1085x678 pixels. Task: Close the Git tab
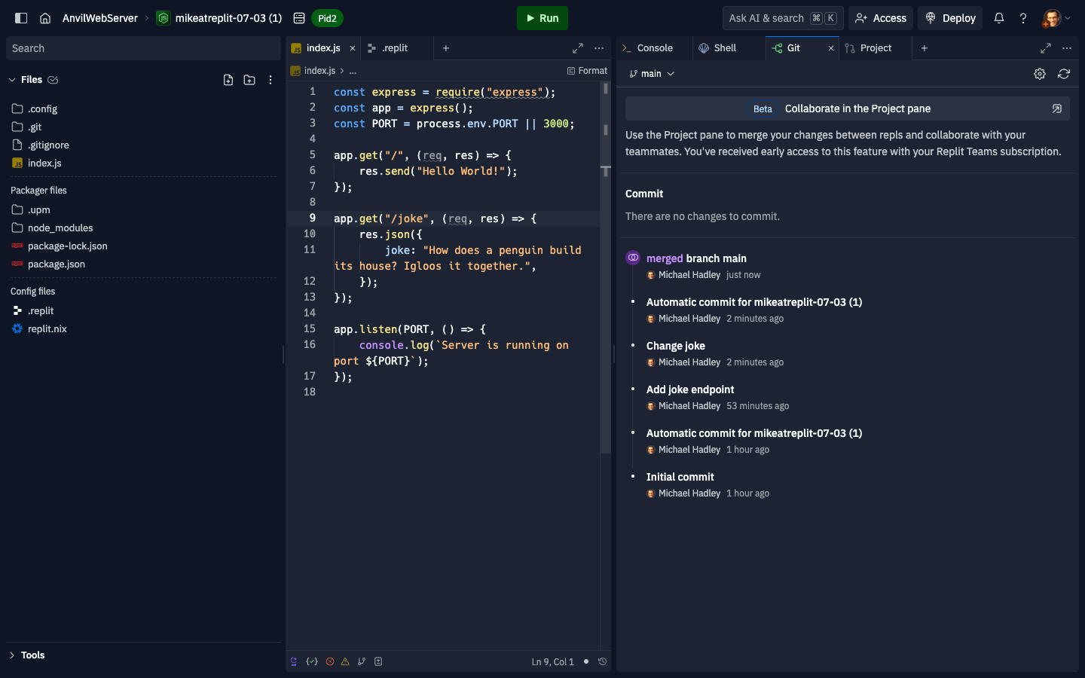click(831, 48)
